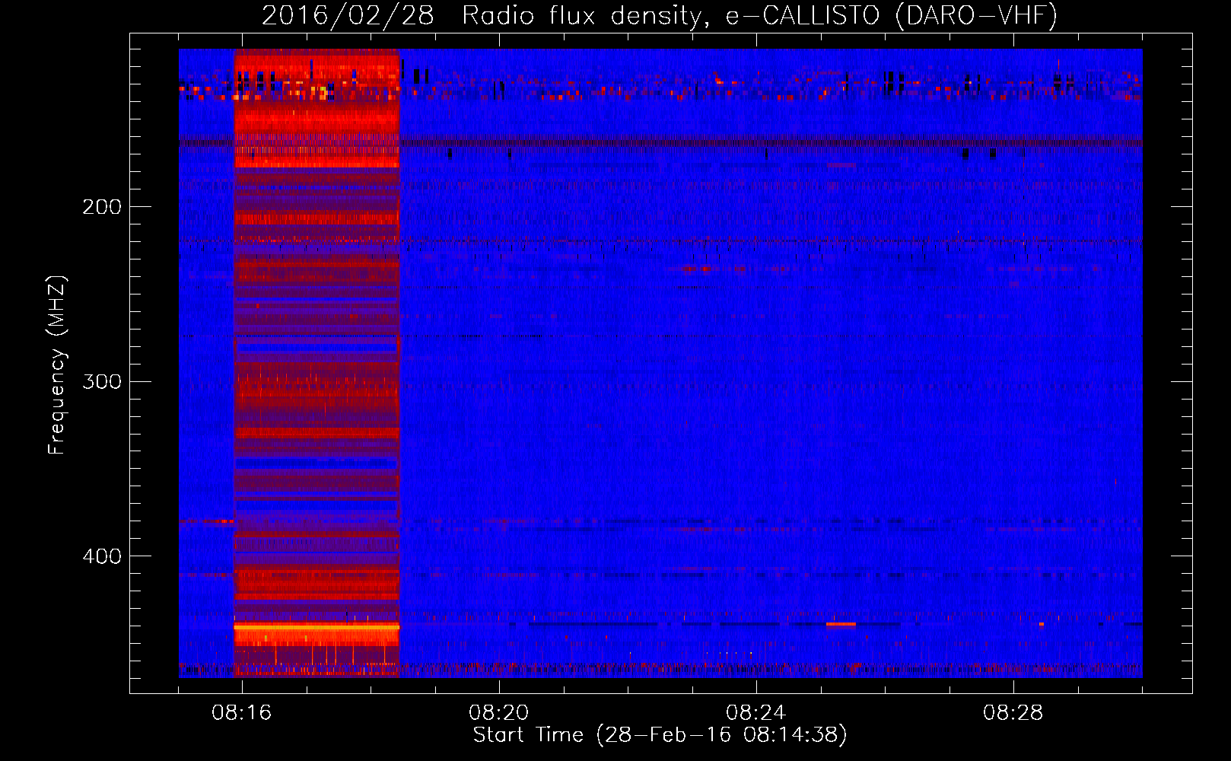
Task: Click the '200' frequency axis label
Action: coord(102,207)
